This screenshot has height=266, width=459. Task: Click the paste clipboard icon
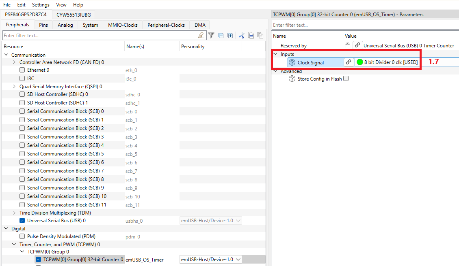tap(260, 36)
